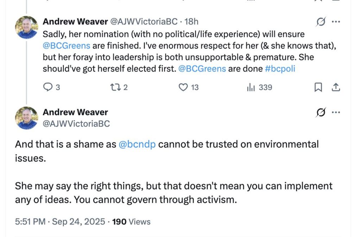The height and width of the screenshot is (237, 352).
Task: Reply to the 18h Andrew Weaver tweet
Action: [47, 87]
